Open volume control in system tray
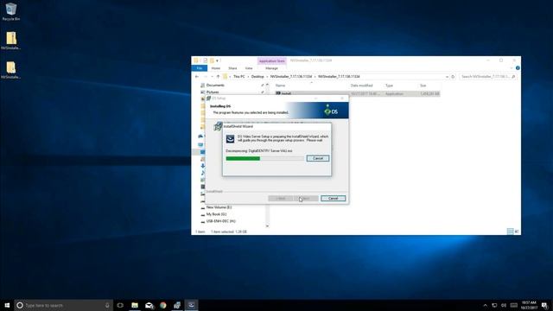The width and height of the screenshot is (553, 311). (504, 305)
